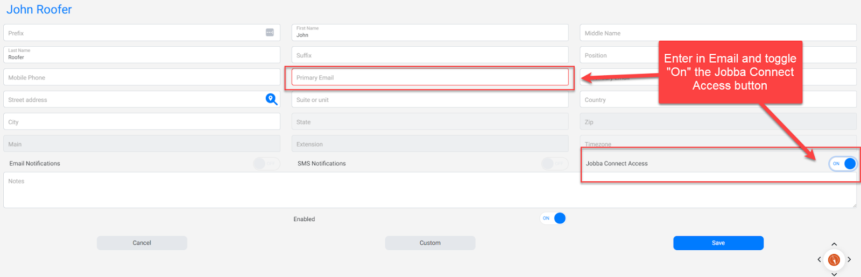
Task: Open the Country field dropdown
Action: tap(619, 100)
